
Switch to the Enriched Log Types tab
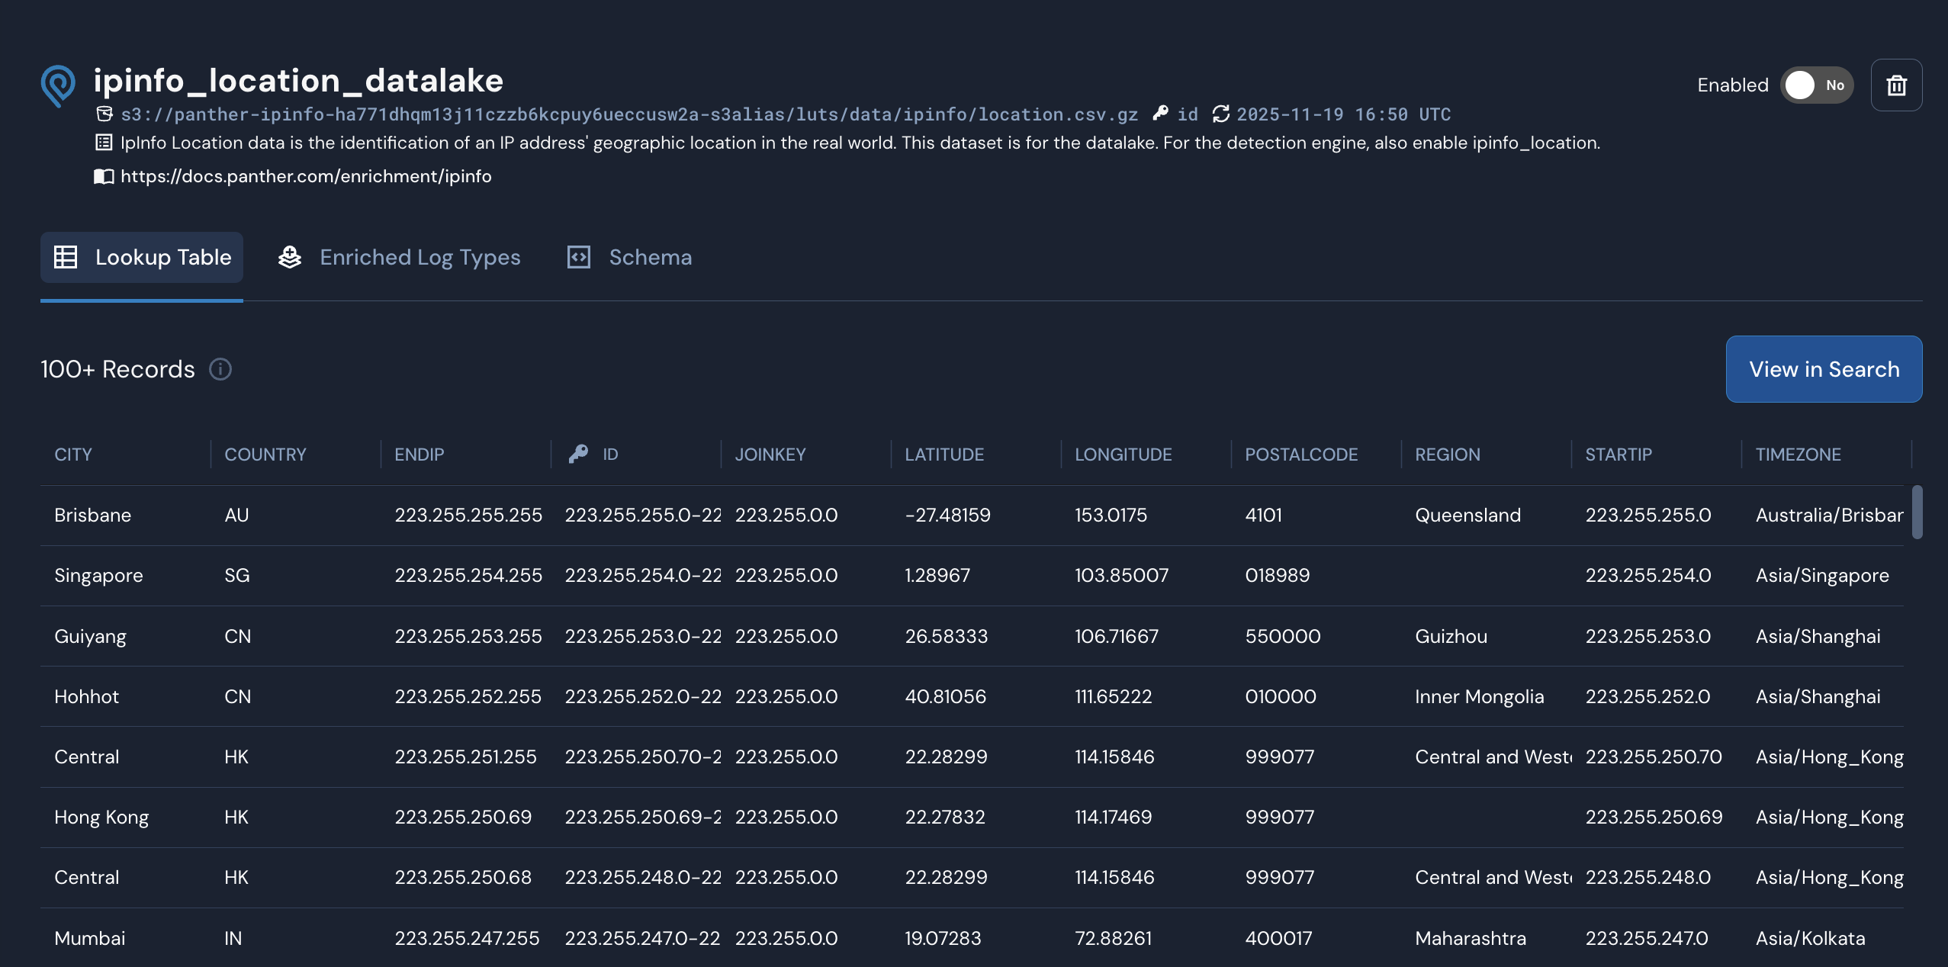click(x=419, y=257)
